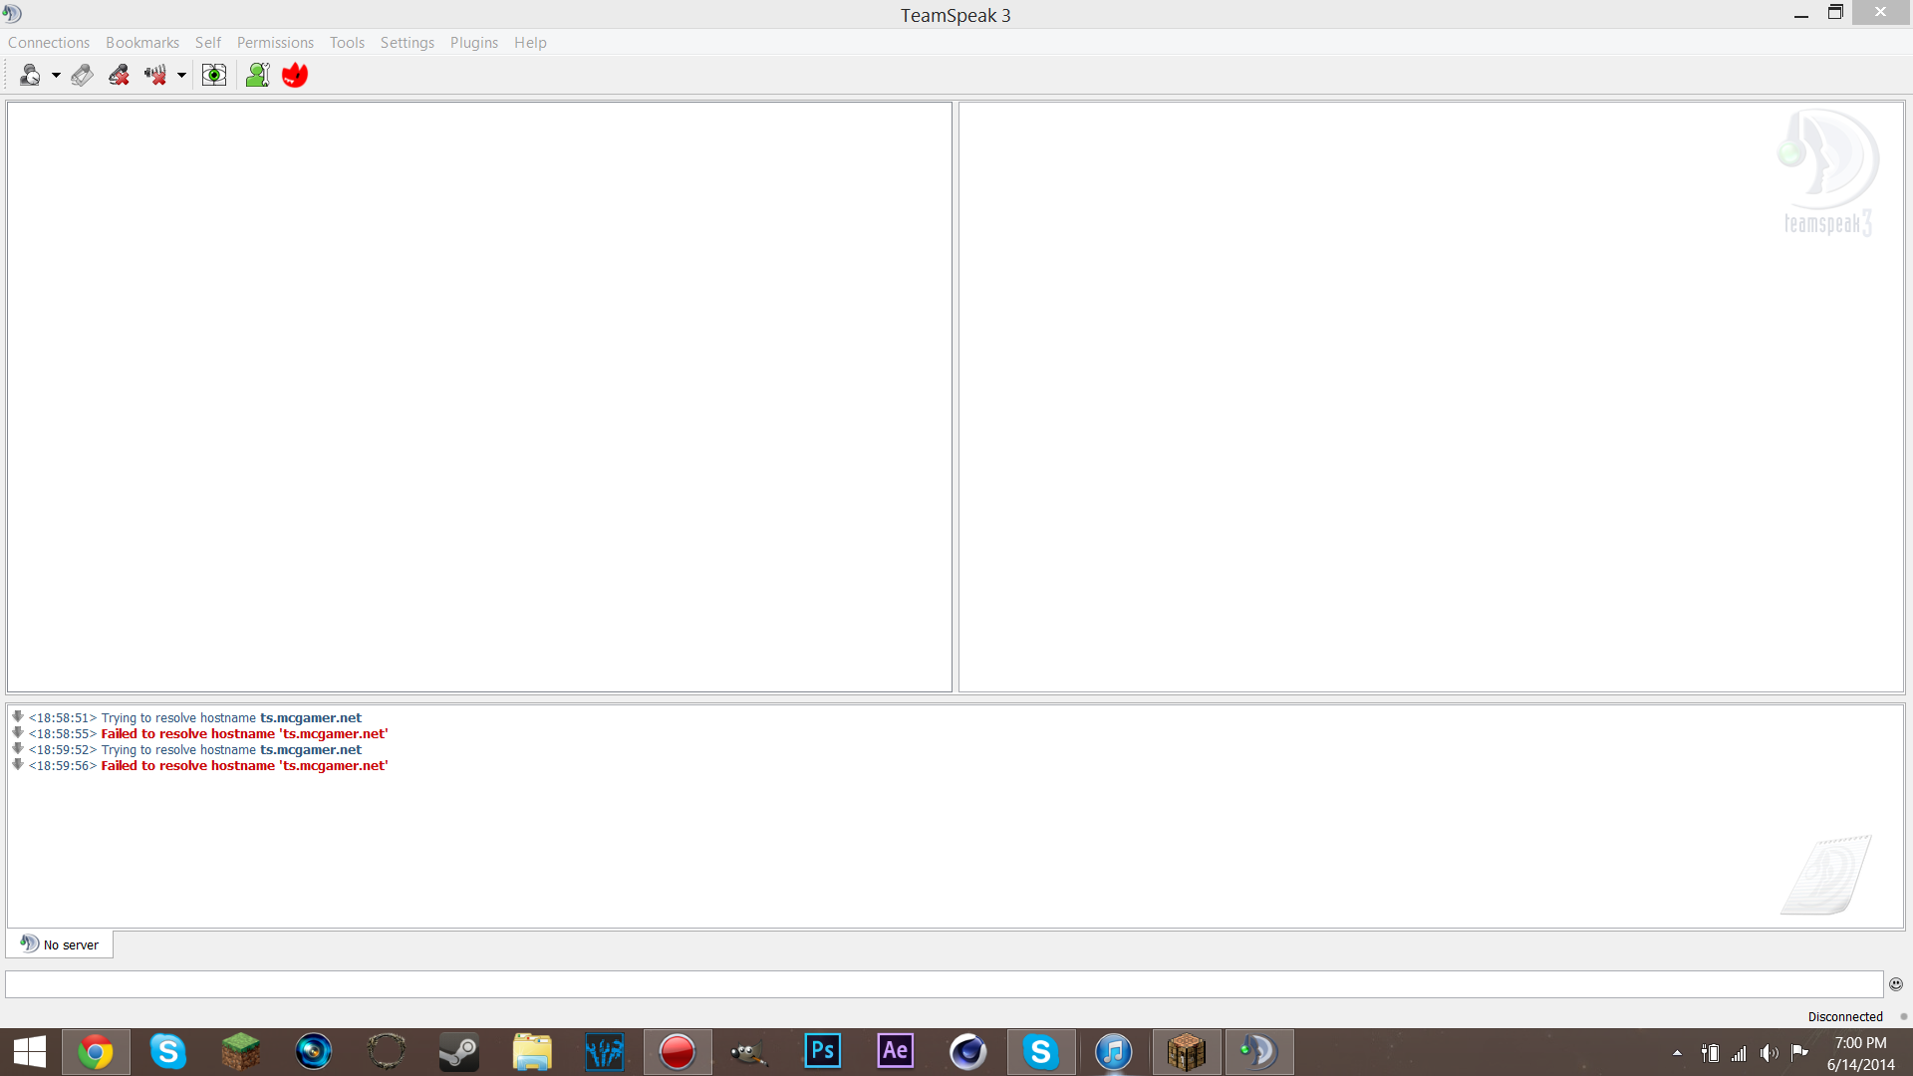Click log line 18:58:51 trying to resolve hostname

click(x=195, y=718)
